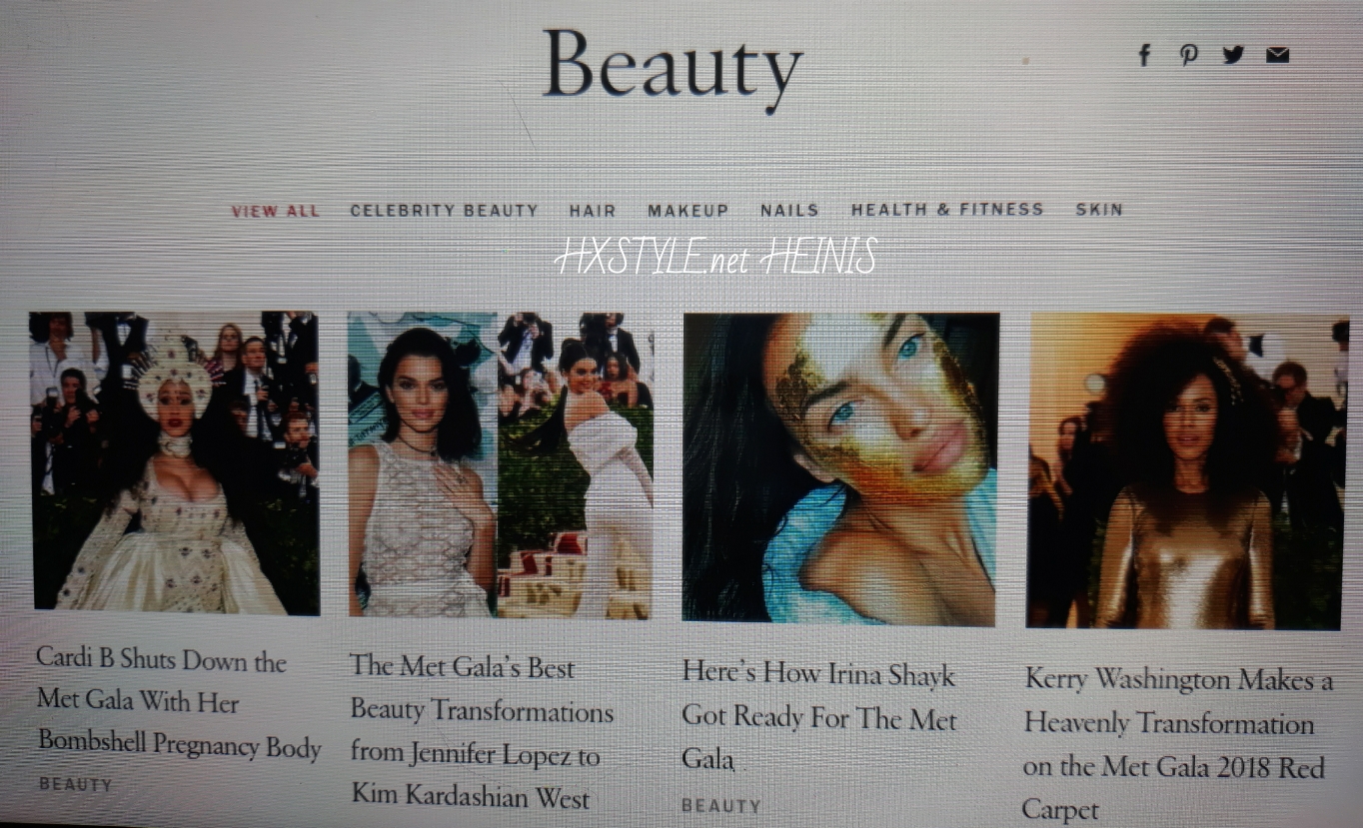Viewport: 1363px width, 828px height.
Task: Select the View All tab
Action: [x=275, y=212]
